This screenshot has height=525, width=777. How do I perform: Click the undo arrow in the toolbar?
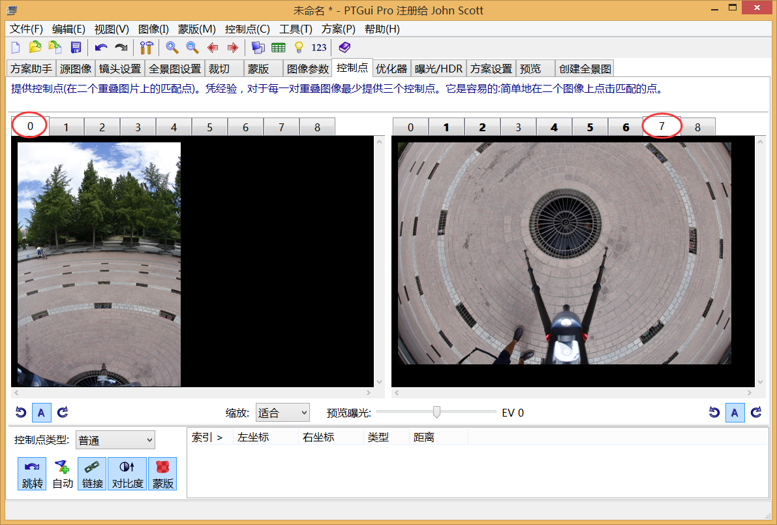point(100,47)
